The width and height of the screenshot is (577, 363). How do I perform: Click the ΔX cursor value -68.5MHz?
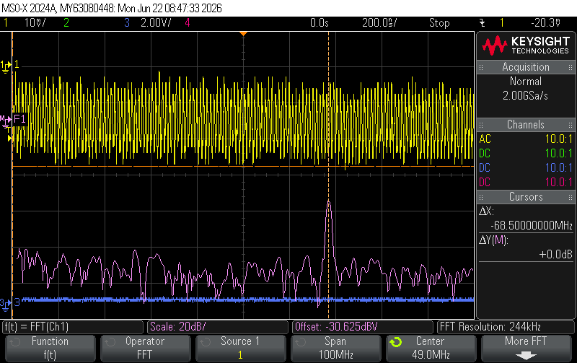pyautogui.click(x=532, y=225)
